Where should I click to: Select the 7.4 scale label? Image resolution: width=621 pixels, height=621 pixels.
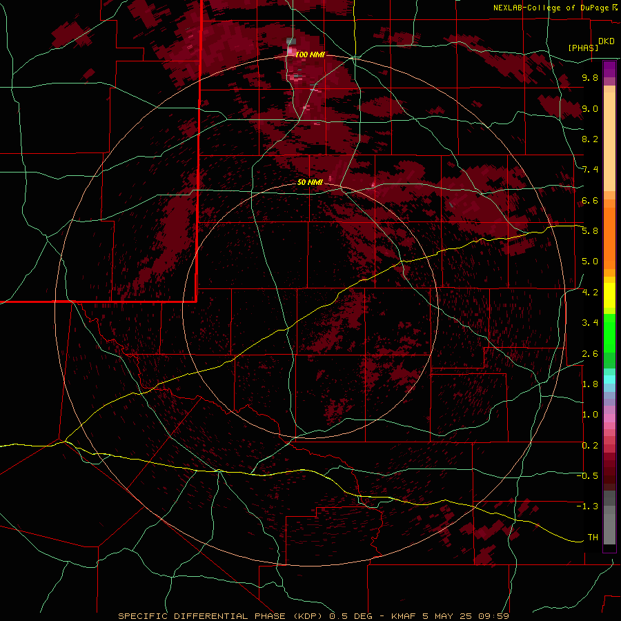coord(590,170)
